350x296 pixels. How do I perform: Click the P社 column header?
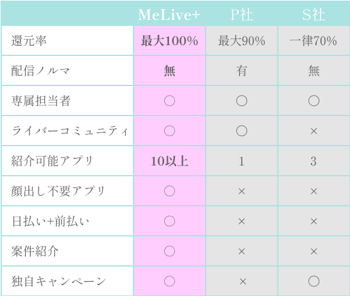tap(242, 15)
